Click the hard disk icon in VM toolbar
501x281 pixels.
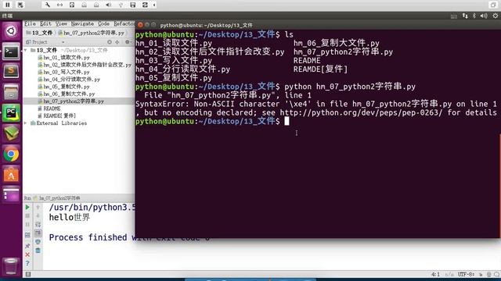click(72, 5)
